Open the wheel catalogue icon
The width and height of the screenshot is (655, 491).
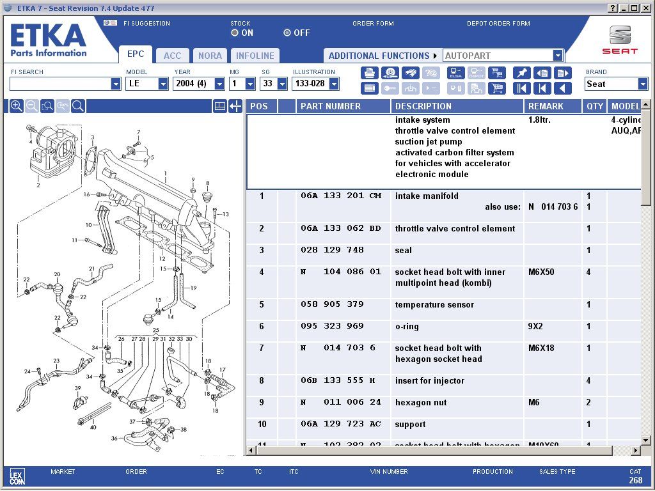(x=390, y=73)
